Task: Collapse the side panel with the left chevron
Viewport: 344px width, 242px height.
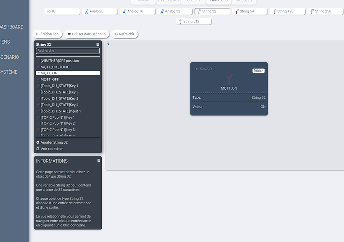Action: coord(109,44)
